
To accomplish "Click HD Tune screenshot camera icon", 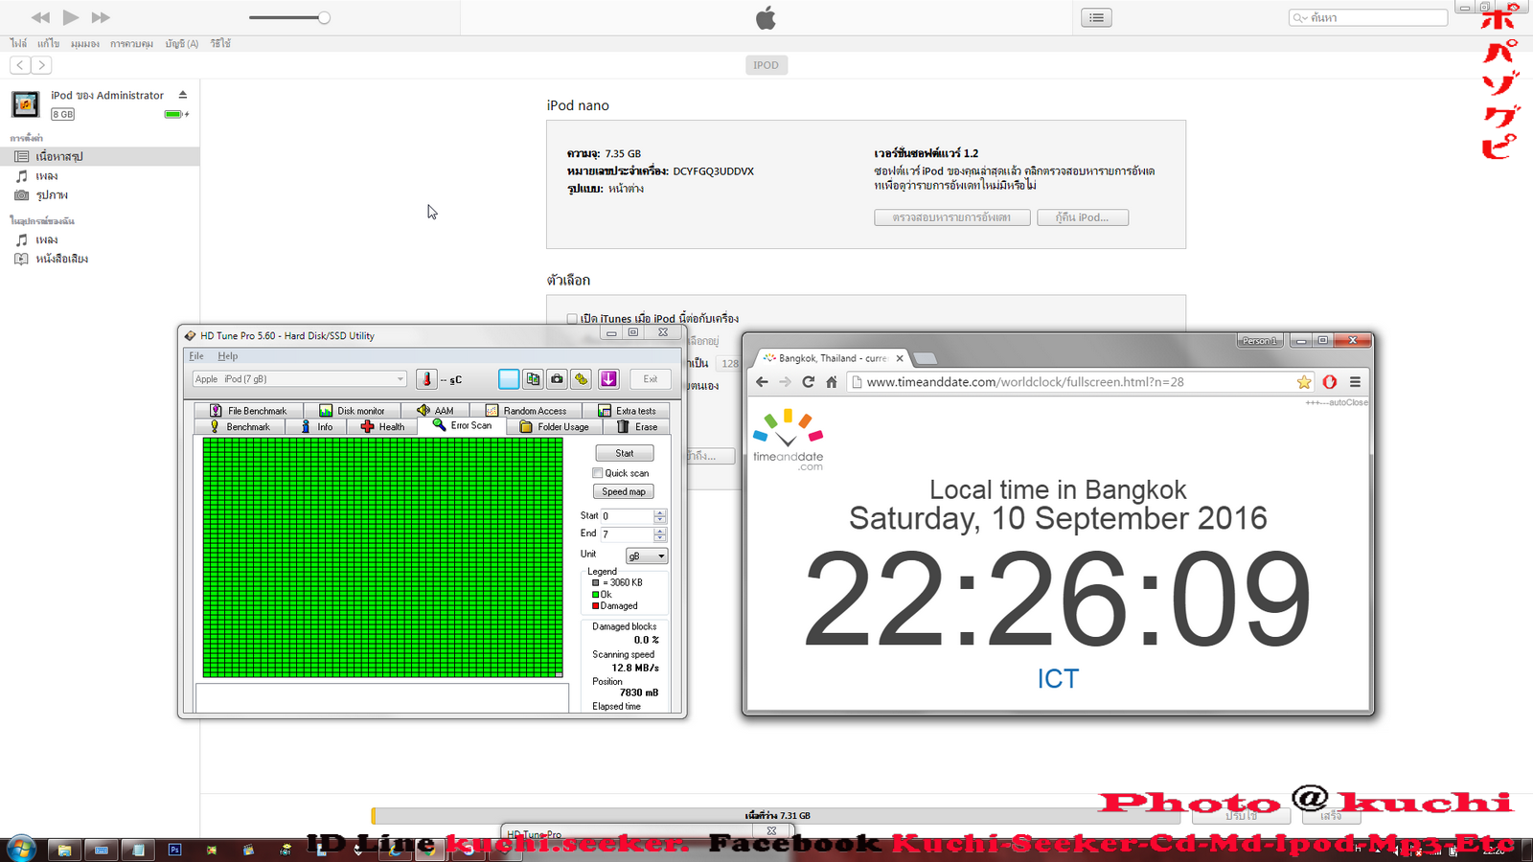I will click(557, 379).
